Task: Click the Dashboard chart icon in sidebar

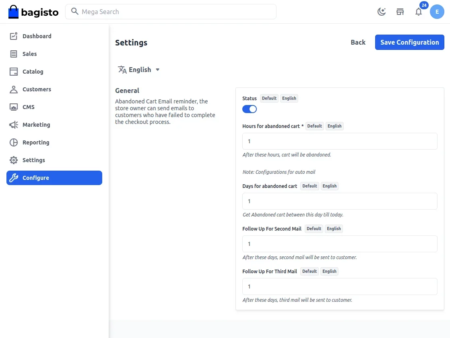Action: tap(14, 36)
